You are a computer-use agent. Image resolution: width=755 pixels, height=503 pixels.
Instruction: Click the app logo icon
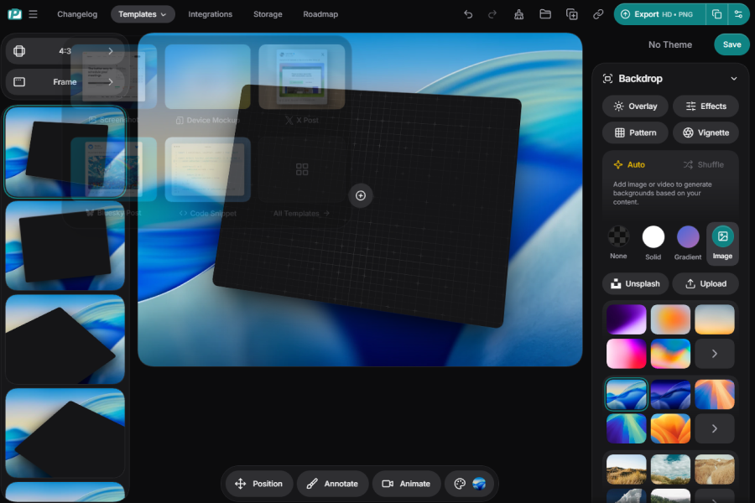[14, 14]
